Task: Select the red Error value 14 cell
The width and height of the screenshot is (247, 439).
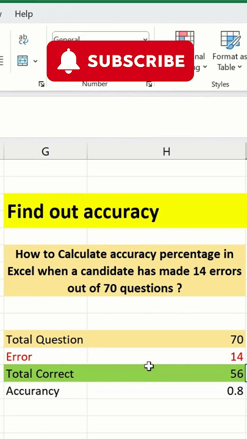Action: pyautogui.click(x=167, y=357)
